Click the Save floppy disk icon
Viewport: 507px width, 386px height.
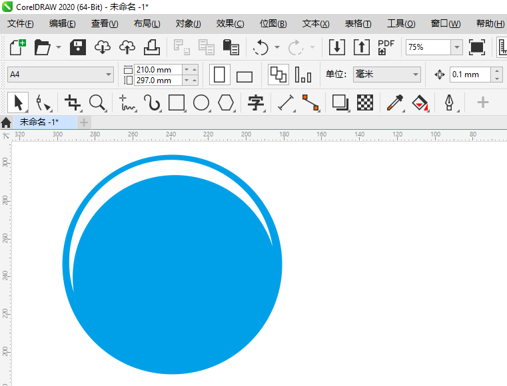[78, 47]
